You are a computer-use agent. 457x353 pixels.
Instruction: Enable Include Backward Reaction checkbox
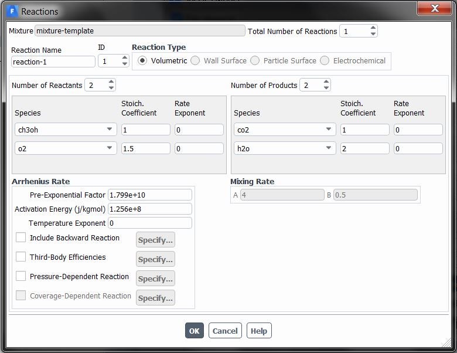(21, 237)
